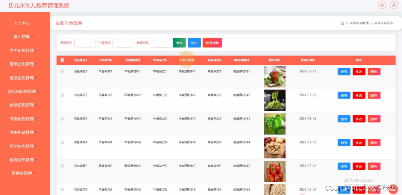
Task: Focus the 午餐菜式 search input field
Action: [123, 43]
